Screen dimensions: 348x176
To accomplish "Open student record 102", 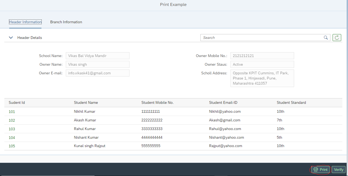I will [x=12, y=120].
